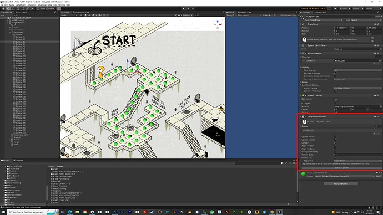Screen dimensions: 383x215
Task: Toggle the Modify Tag checkbox
Action: click(335, 158)
